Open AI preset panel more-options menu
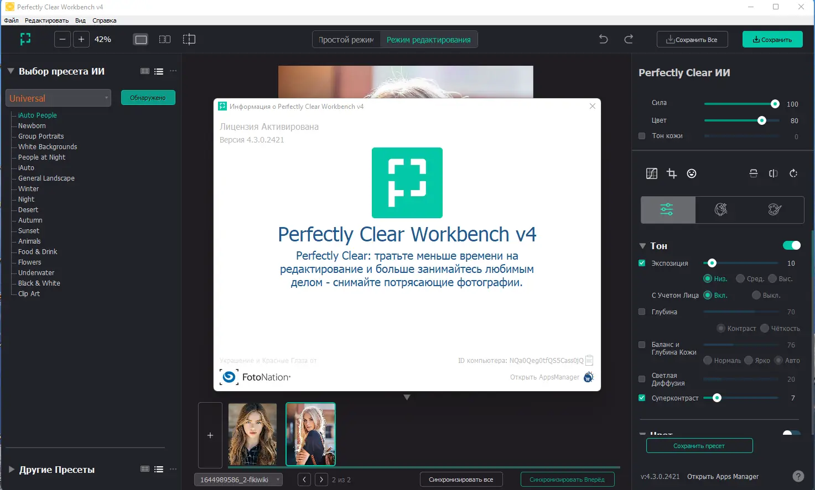This screenshot has height=490, width=815. coord(173,71)
